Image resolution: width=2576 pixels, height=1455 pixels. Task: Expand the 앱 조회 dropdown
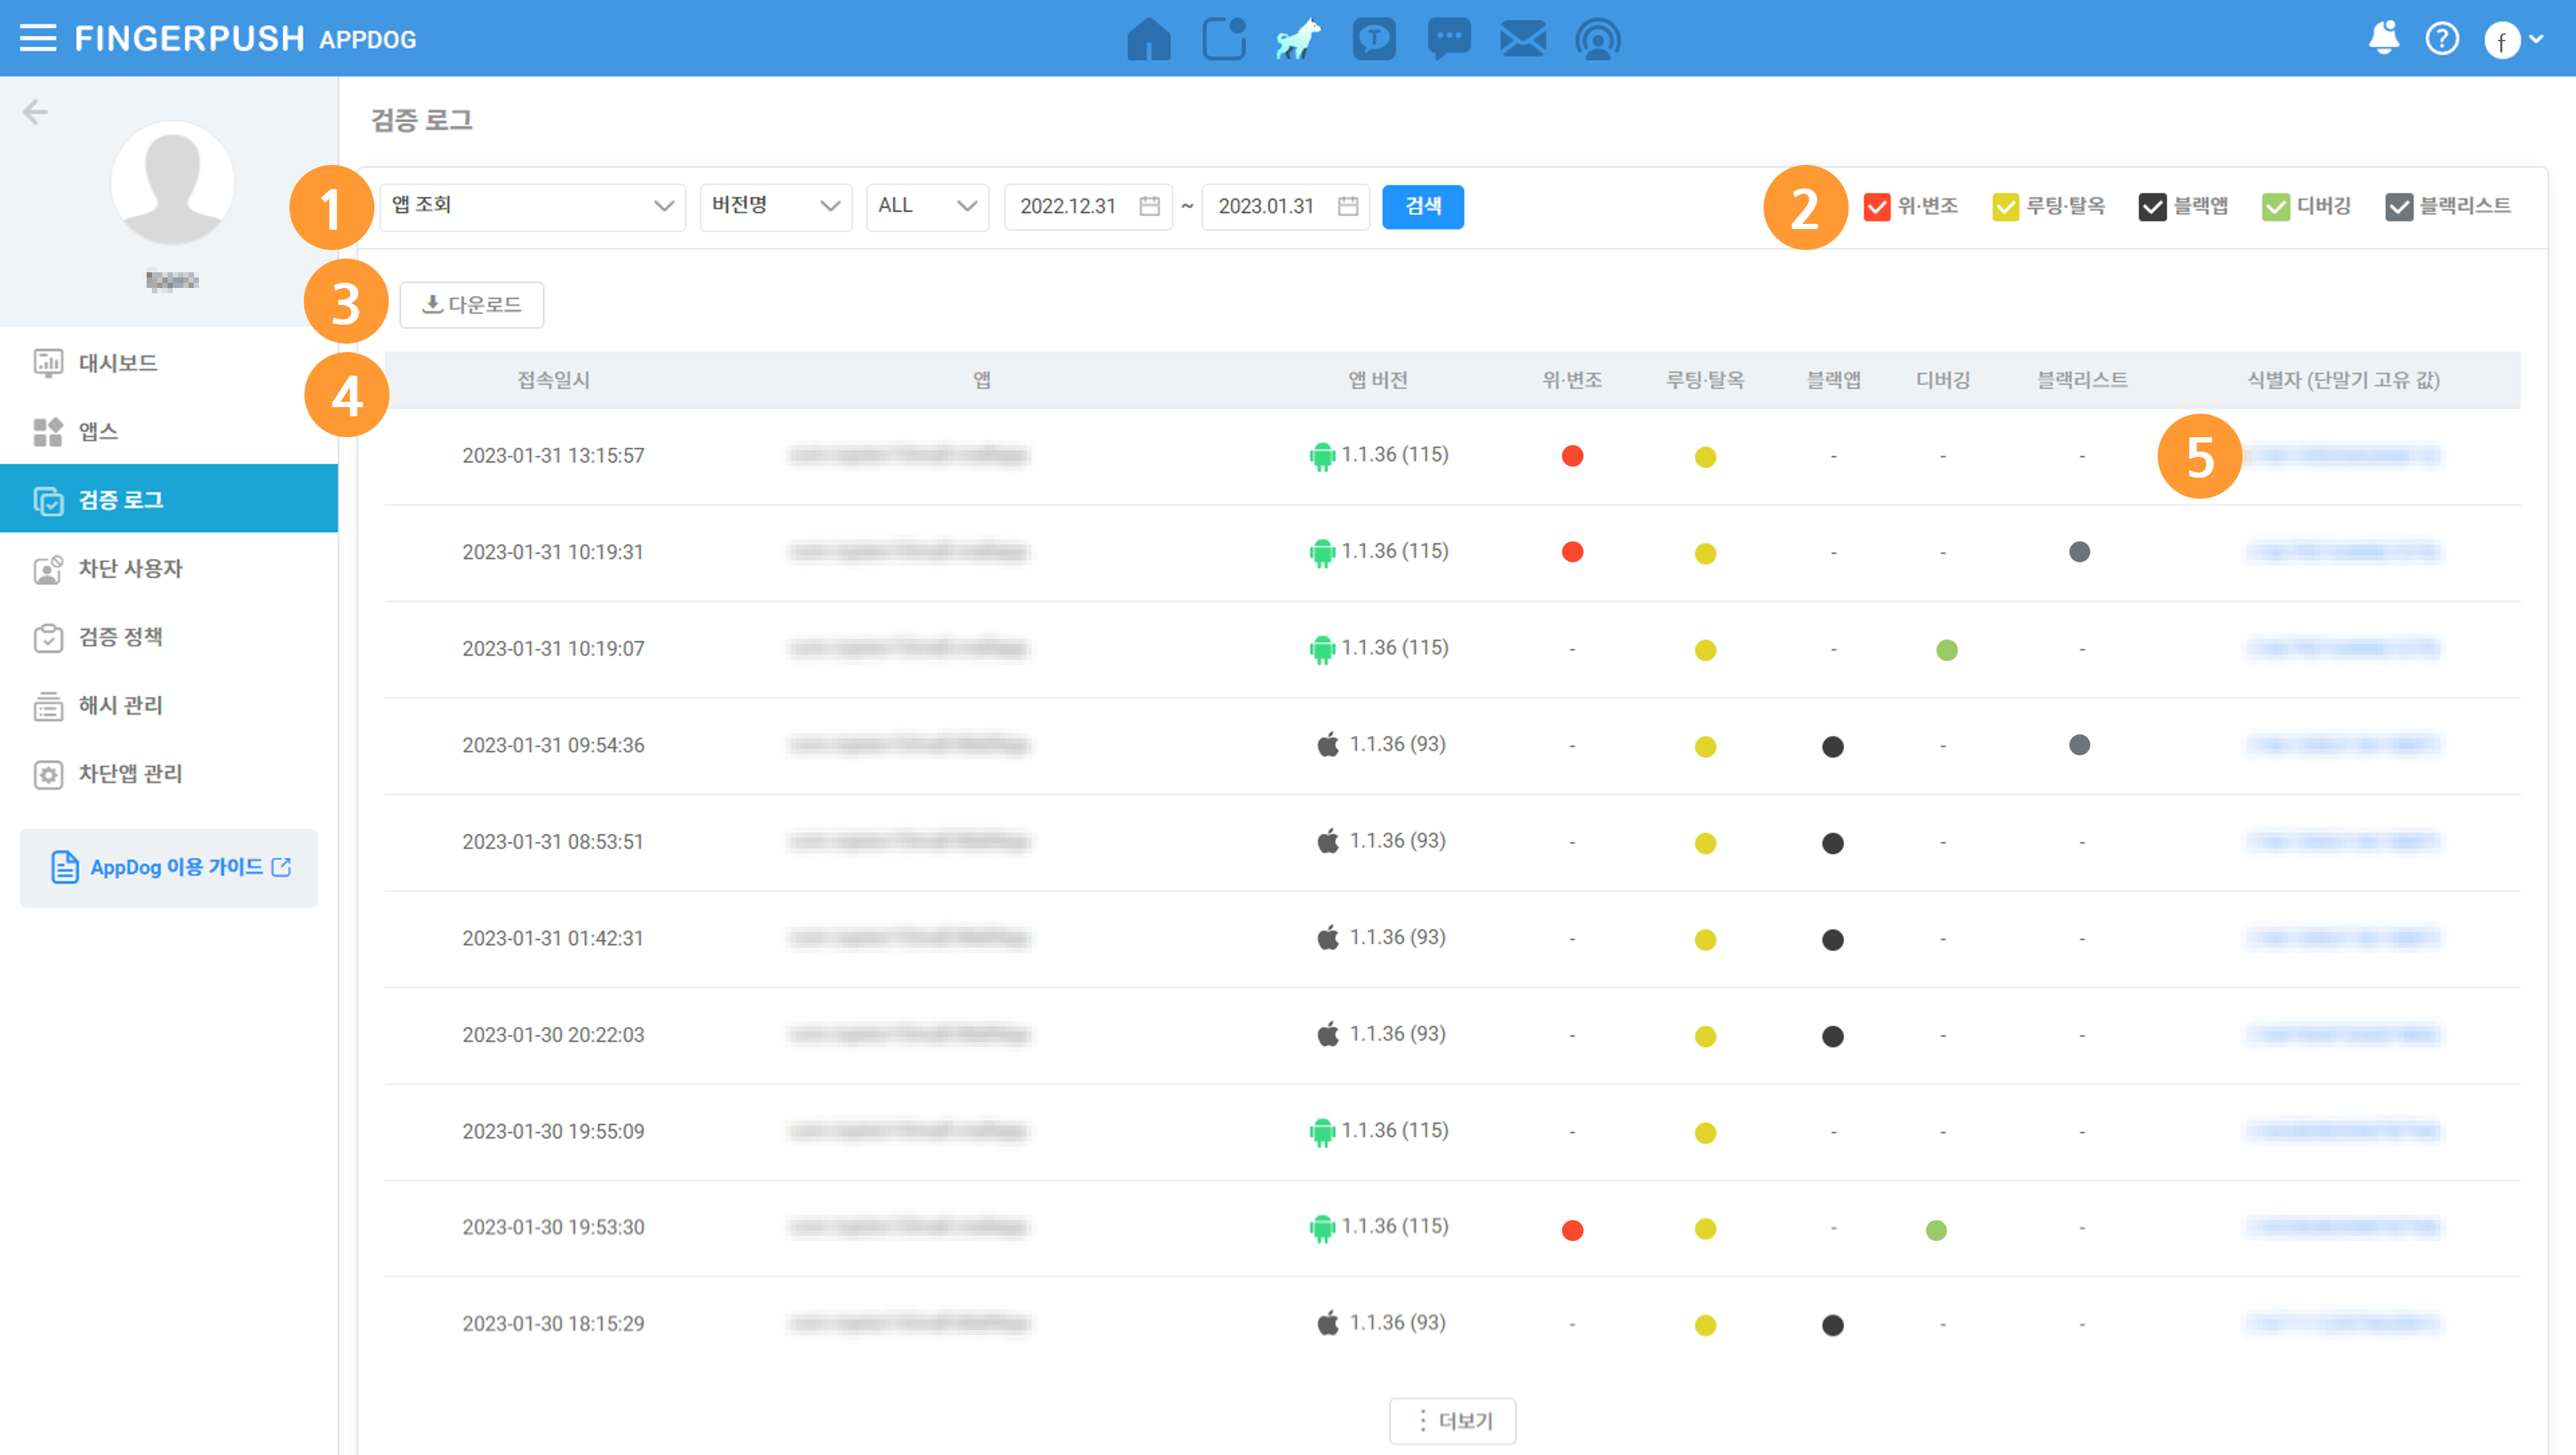click(x=532, y=206)
